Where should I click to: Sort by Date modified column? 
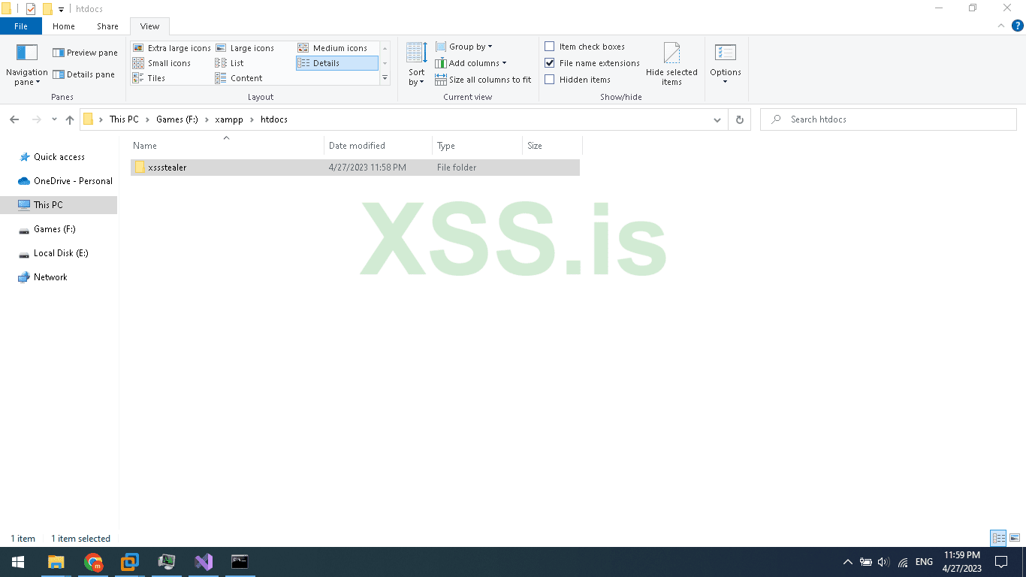pos(379,146)
